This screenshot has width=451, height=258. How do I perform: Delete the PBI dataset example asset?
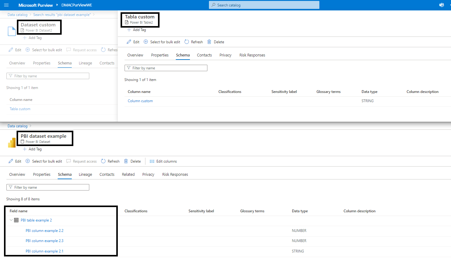pos(132,161)
